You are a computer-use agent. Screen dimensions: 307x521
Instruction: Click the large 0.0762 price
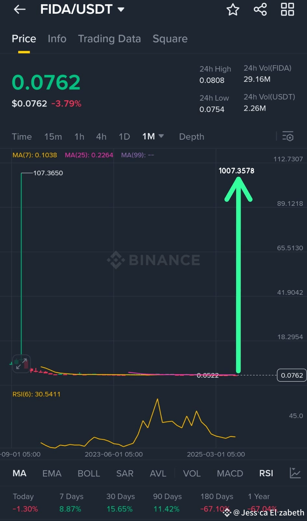[46, 82]
